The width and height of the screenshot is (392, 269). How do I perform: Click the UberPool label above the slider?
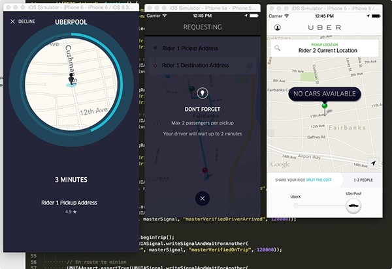click(353, 193)
